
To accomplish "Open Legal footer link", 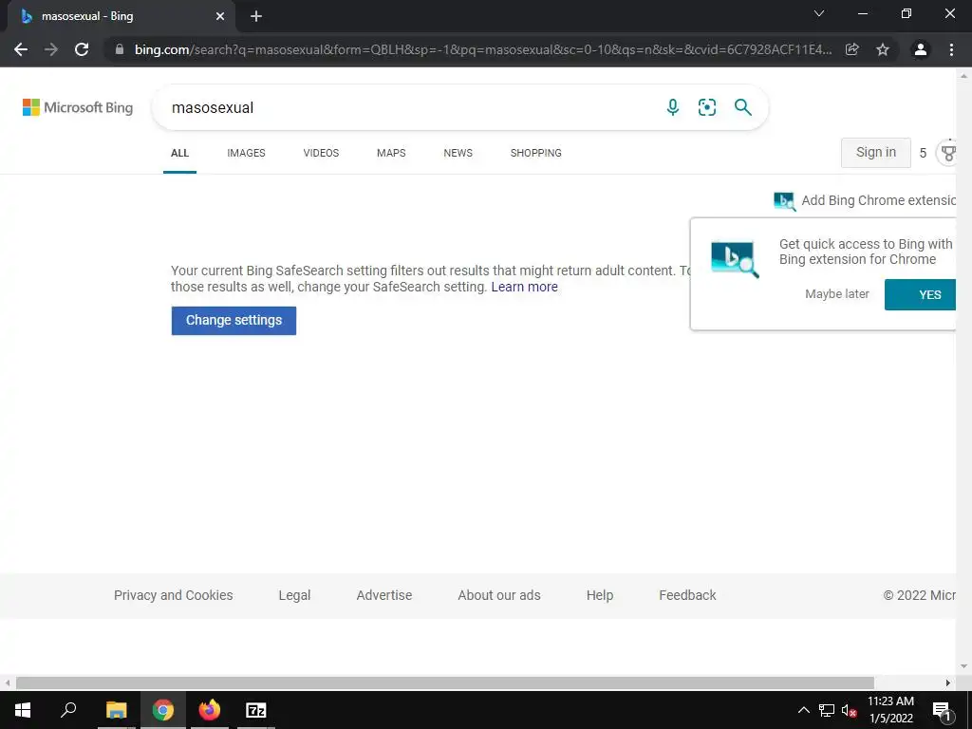I will click(294, 595).
